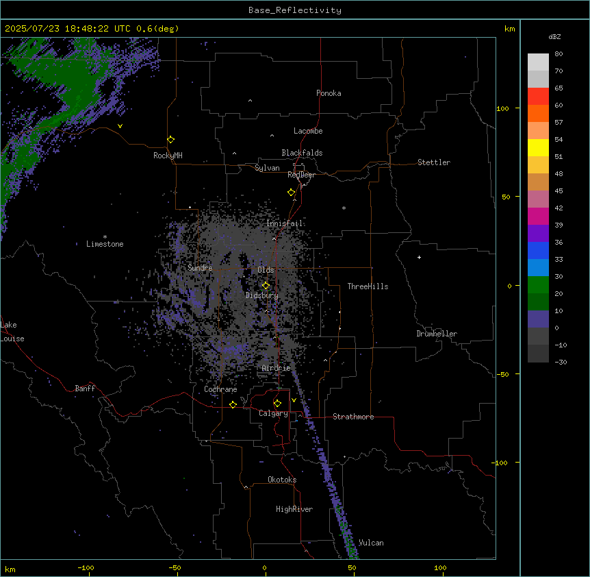Click the HighRiver label
The height and width of the screenshot is (577, 590).
(x=294, y=509)
